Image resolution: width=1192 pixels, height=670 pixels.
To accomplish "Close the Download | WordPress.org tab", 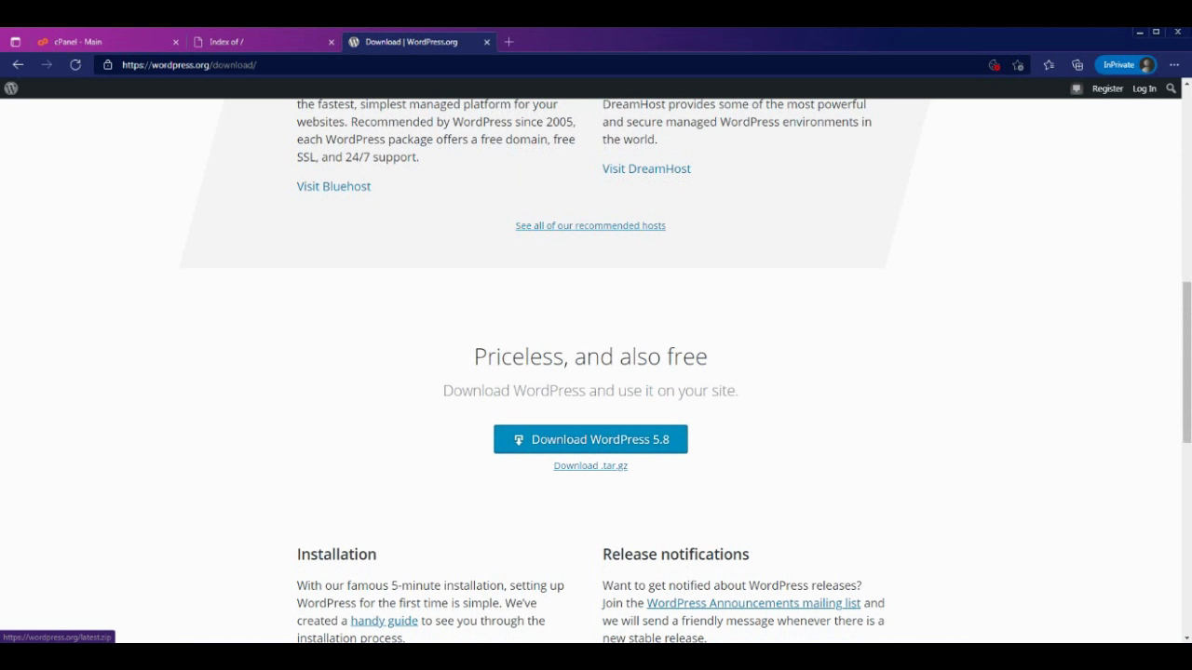I will click(x=487, y=42).
